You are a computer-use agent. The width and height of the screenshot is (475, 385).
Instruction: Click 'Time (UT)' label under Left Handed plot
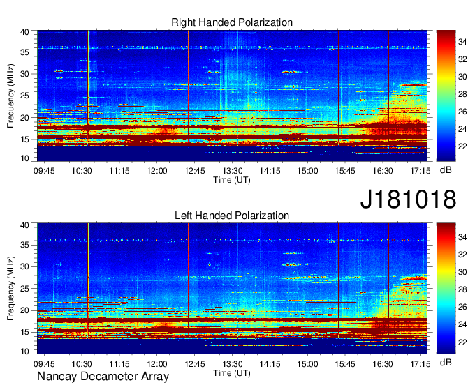232,373
